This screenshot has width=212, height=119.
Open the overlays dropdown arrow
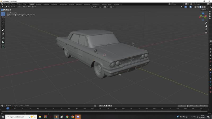coord(193,7)
